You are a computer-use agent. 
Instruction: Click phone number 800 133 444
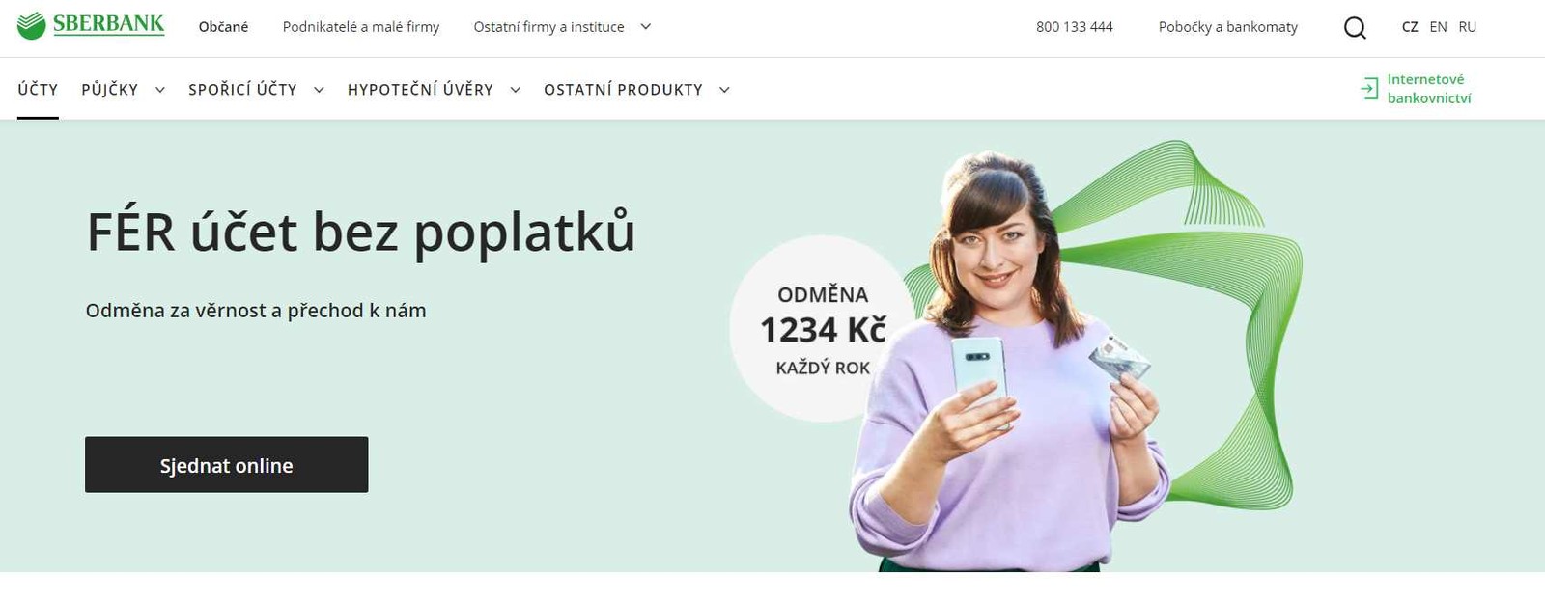point(1075,27)
